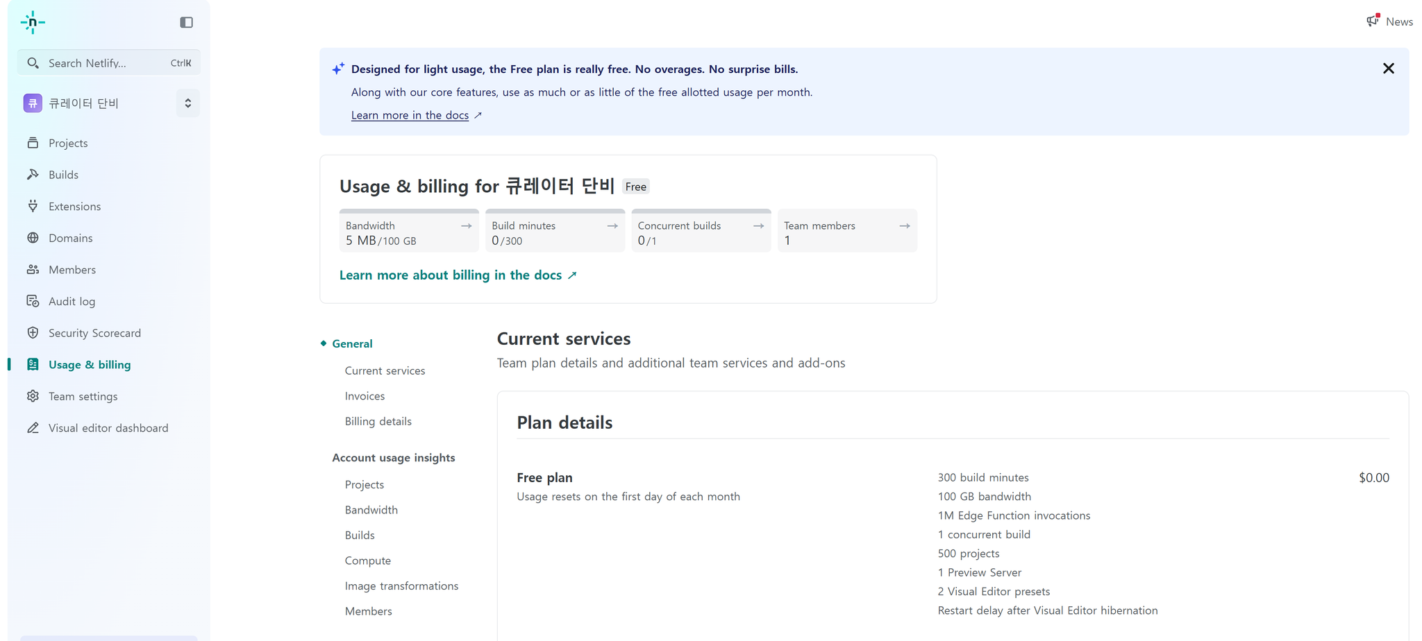Click the Audit log icon
Screen dimensions: 1422x641
33,301
